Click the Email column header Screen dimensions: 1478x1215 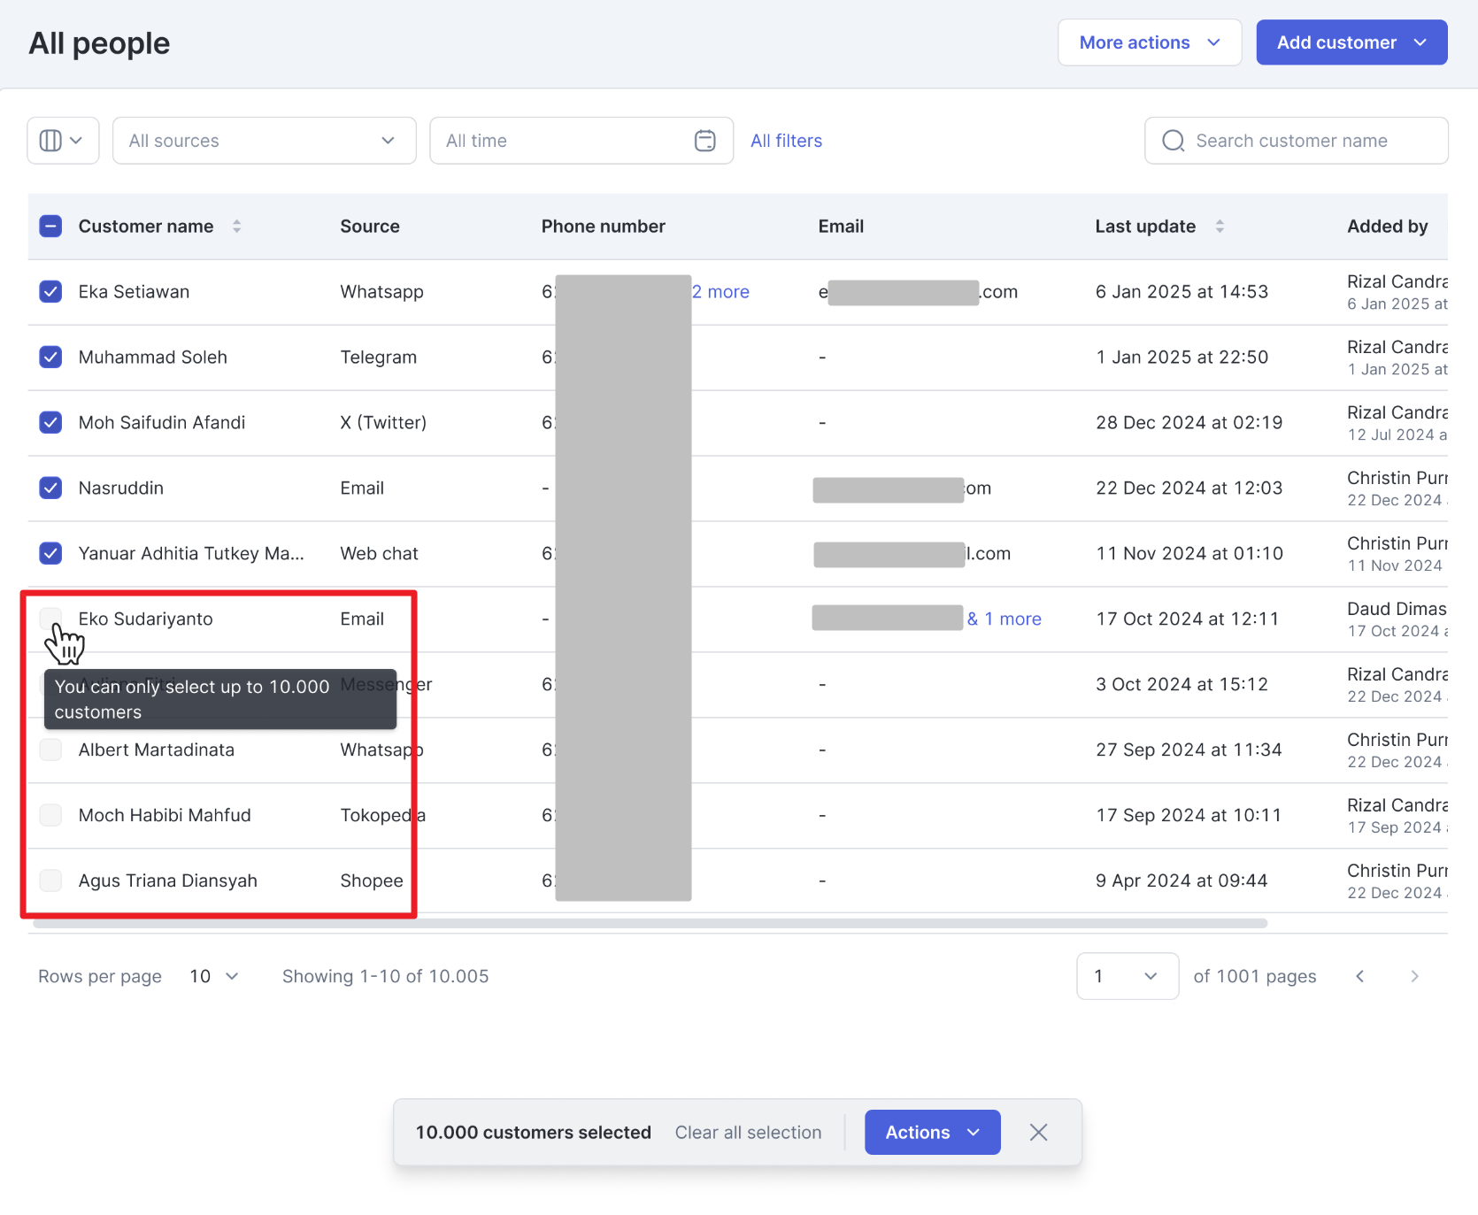841,227
